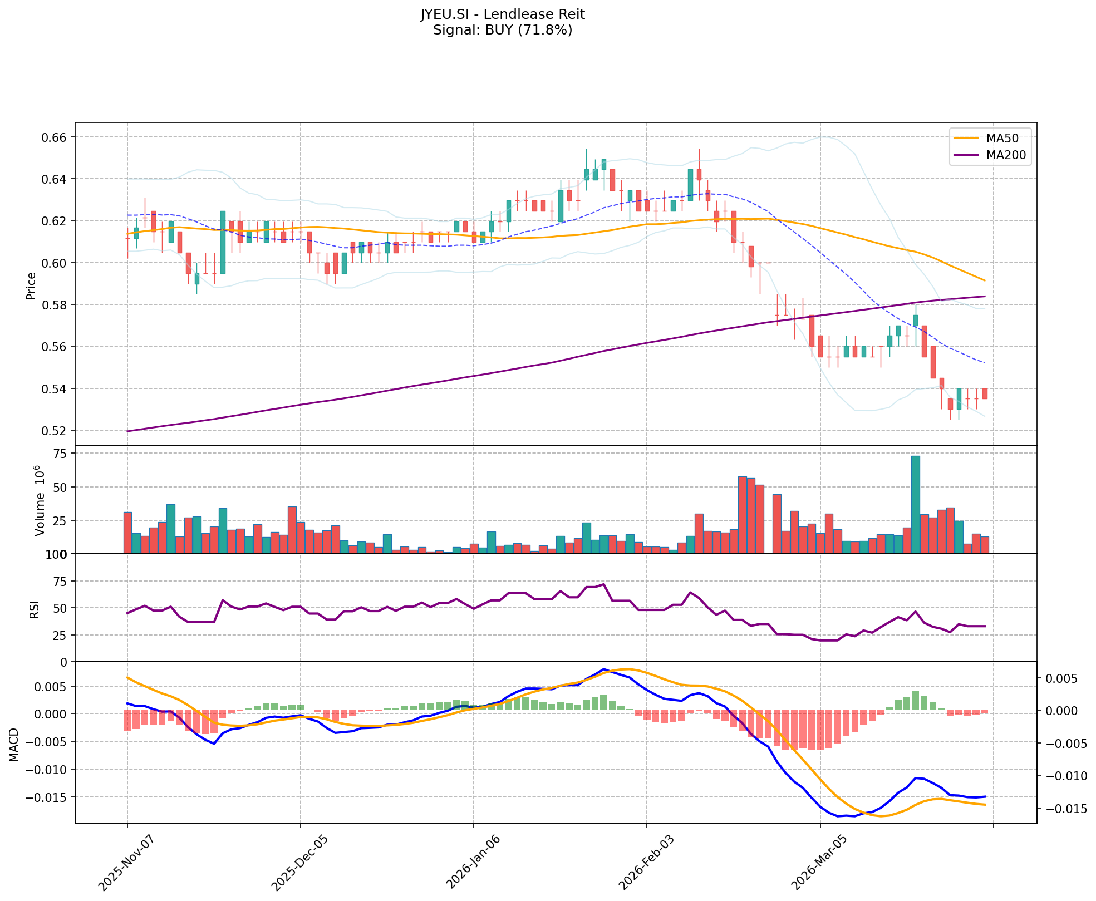Click the Price y-axis label

(31, 285)
